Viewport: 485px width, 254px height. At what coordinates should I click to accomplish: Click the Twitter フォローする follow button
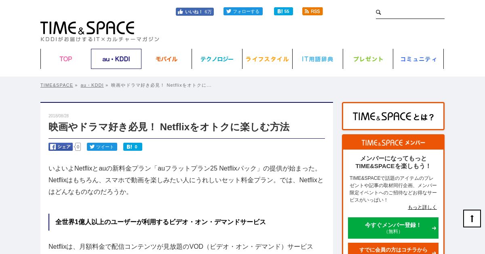pyautogui.click(x=243, y=11)
